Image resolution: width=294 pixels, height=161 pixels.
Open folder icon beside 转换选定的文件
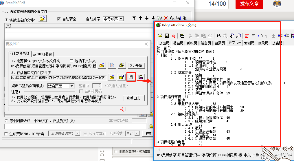42,19
